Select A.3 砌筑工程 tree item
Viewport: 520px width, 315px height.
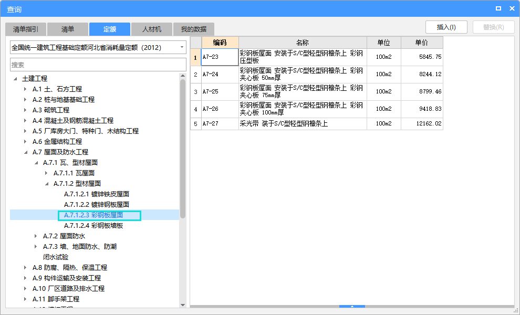click(x=51, y=110)
